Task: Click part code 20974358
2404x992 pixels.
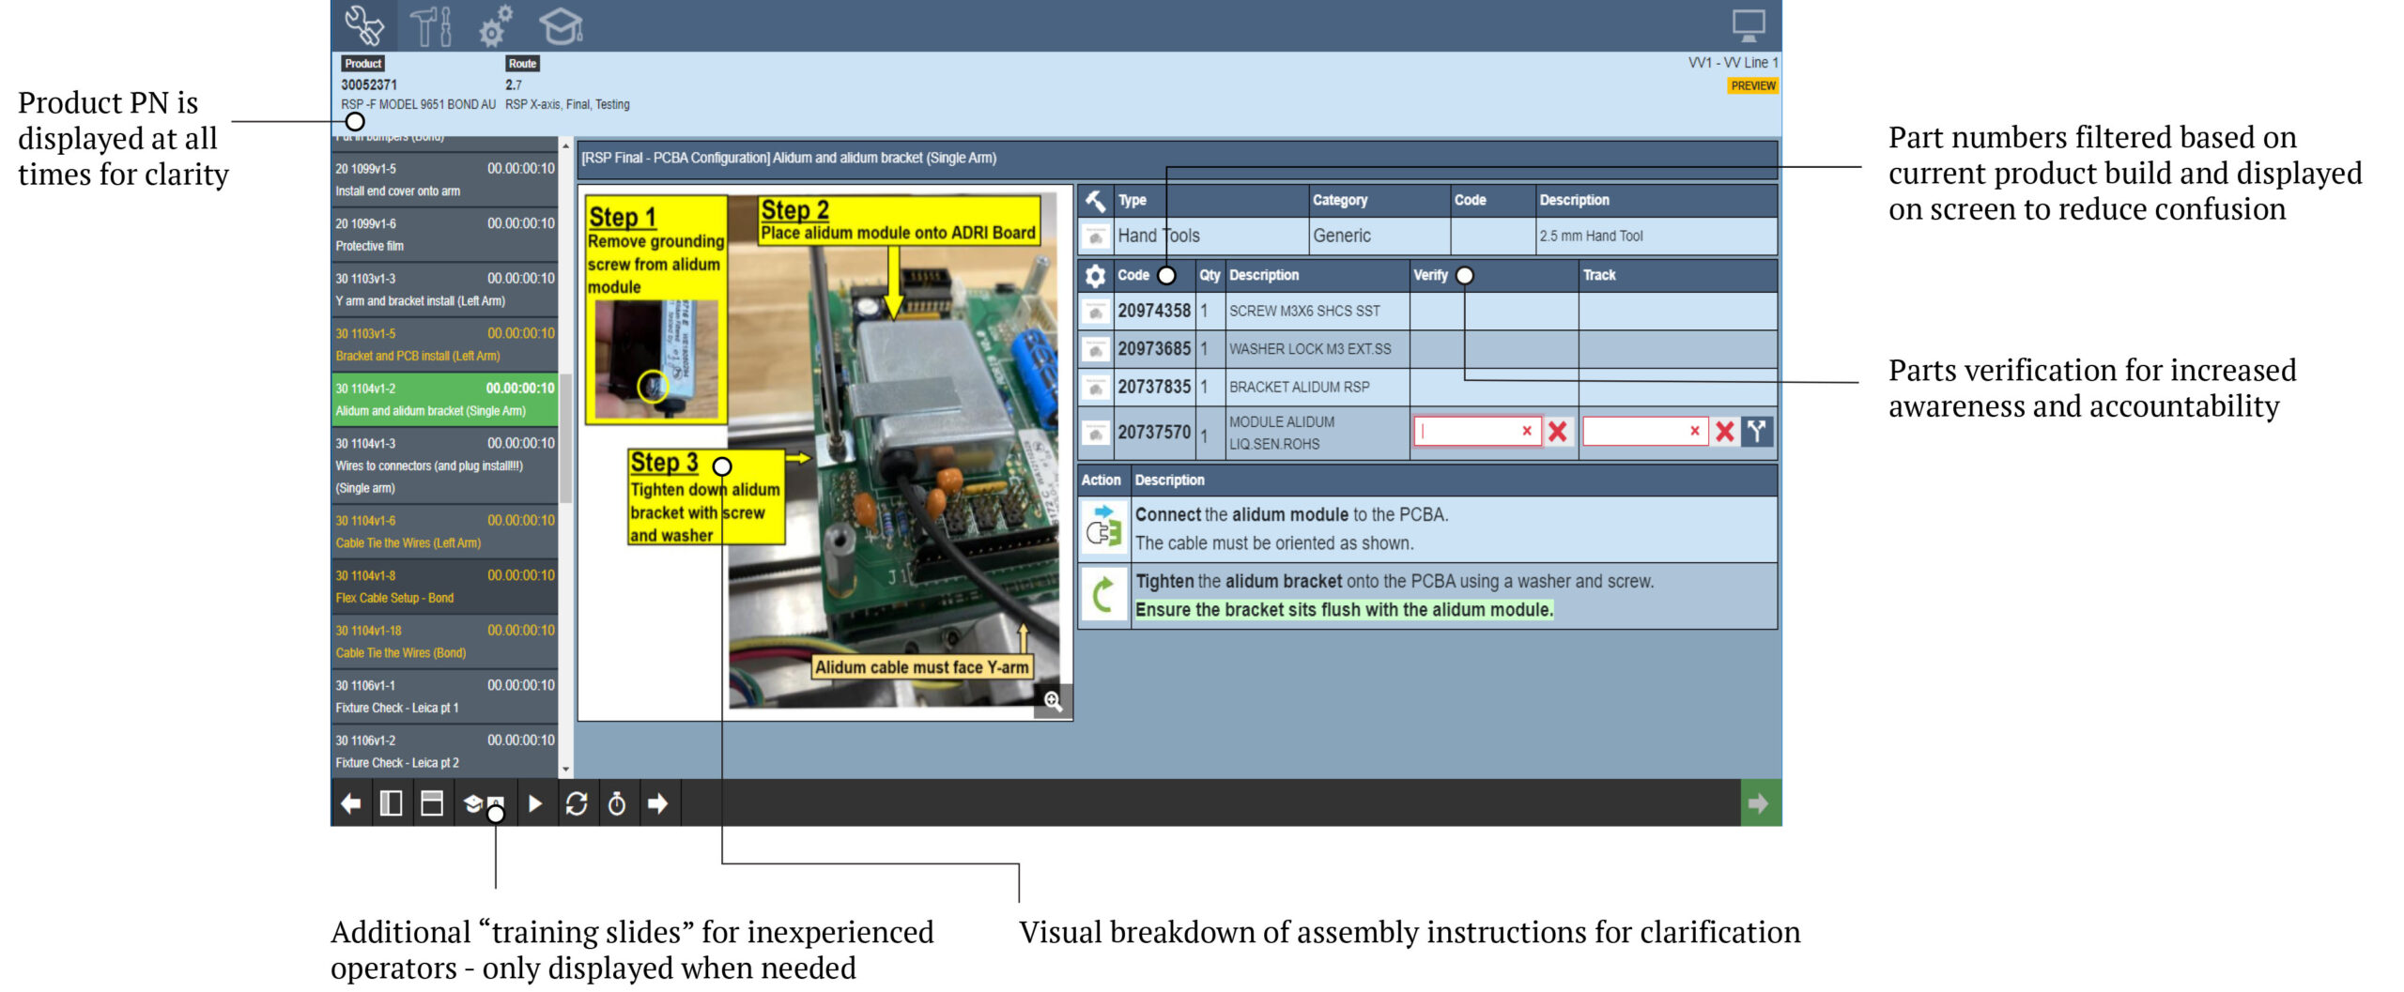Action: (1153, 311)
